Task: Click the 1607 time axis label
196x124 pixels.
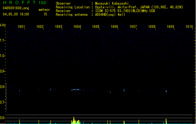Action: 133,27
